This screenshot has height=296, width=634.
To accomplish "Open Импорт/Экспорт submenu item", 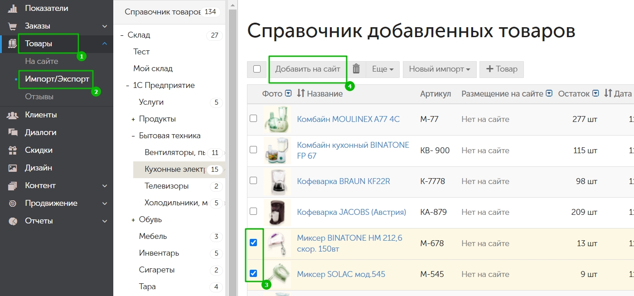I will pos(57,79).
